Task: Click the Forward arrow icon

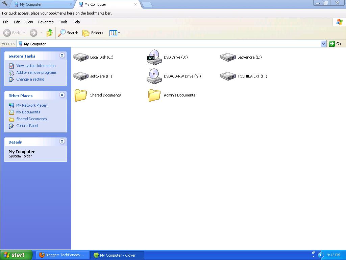Action: pos(33,33)
